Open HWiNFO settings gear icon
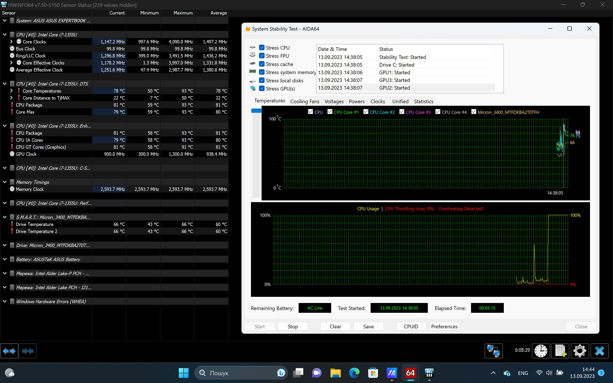This screenshot has height=383, width=613. [x=579, y=351]
